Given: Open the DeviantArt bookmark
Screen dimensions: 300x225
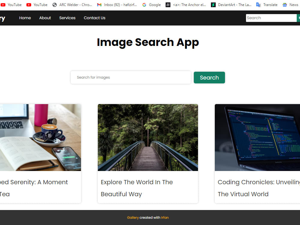Looking at the screenshot, I should point(231,5).
